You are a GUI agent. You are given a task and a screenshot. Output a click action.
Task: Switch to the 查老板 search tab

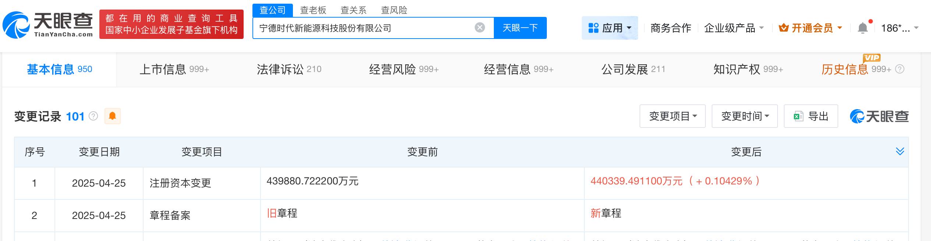313,10
